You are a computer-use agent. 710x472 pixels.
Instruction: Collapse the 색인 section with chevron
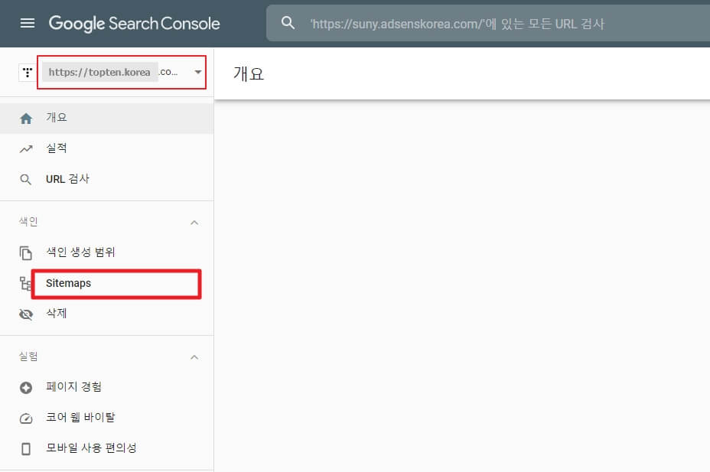(194, 222)
